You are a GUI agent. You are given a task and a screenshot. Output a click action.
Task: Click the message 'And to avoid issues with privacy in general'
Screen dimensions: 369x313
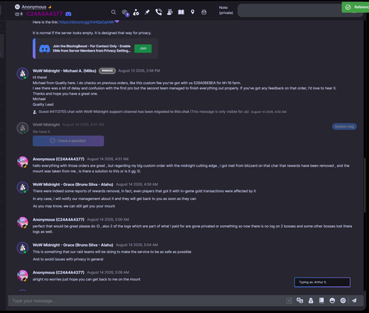pos(68,259)
